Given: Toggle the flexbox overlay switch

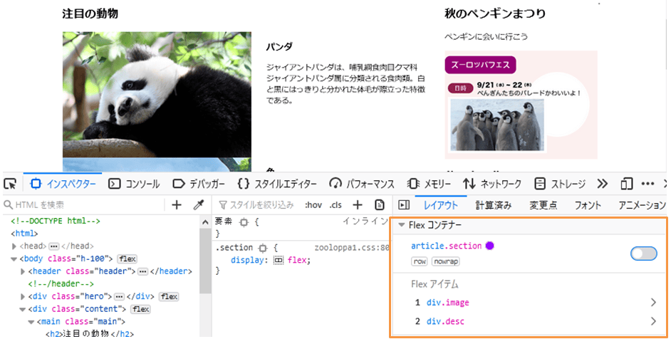Looking at the screenshot, I should (644, 254).
